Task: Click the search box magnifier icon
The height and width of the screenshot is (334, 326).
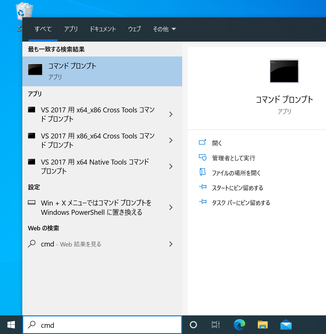Action: pyautogui.click(x=32, y=325)
